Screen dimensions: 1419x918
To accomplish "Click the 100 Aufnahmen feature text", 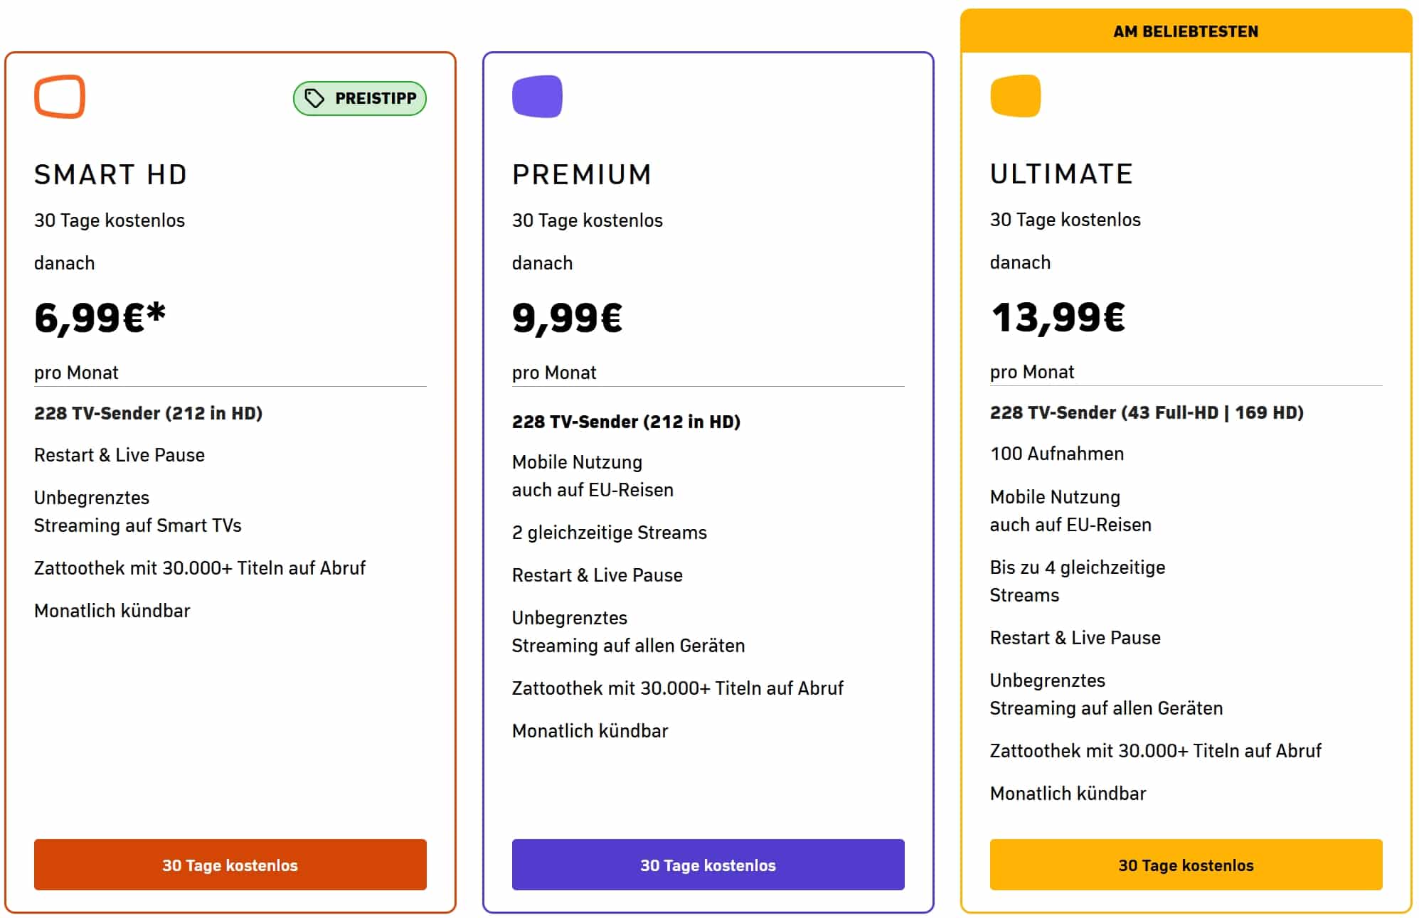I will coord(1057,454).
